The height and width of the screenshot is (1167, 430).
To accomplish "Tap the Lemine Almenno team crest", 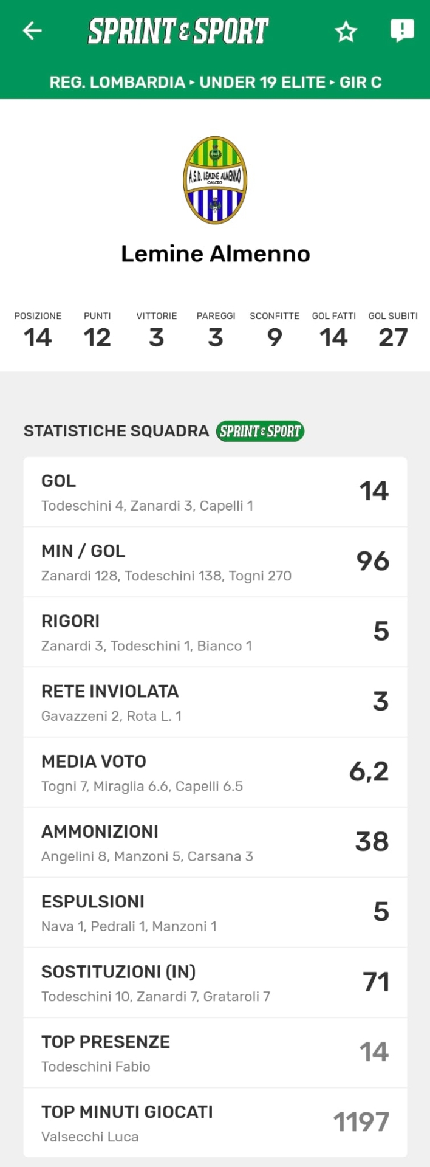I will coord(215,180).
